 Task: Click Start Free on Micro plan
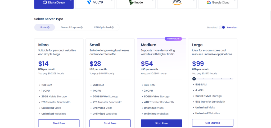point(59,123)
